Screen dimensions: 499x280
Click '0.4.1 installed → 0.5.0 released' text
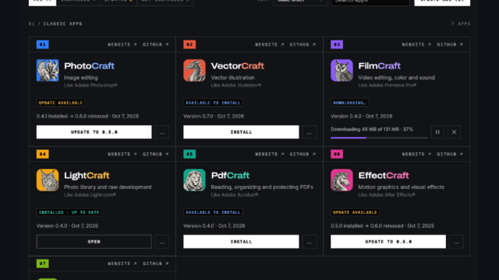[x=72, y=116]
